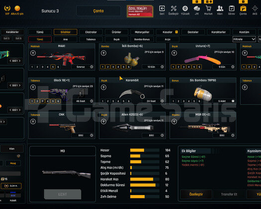Open the Arşiv sub-tab
Screen dimensions: 261x209
168,39
